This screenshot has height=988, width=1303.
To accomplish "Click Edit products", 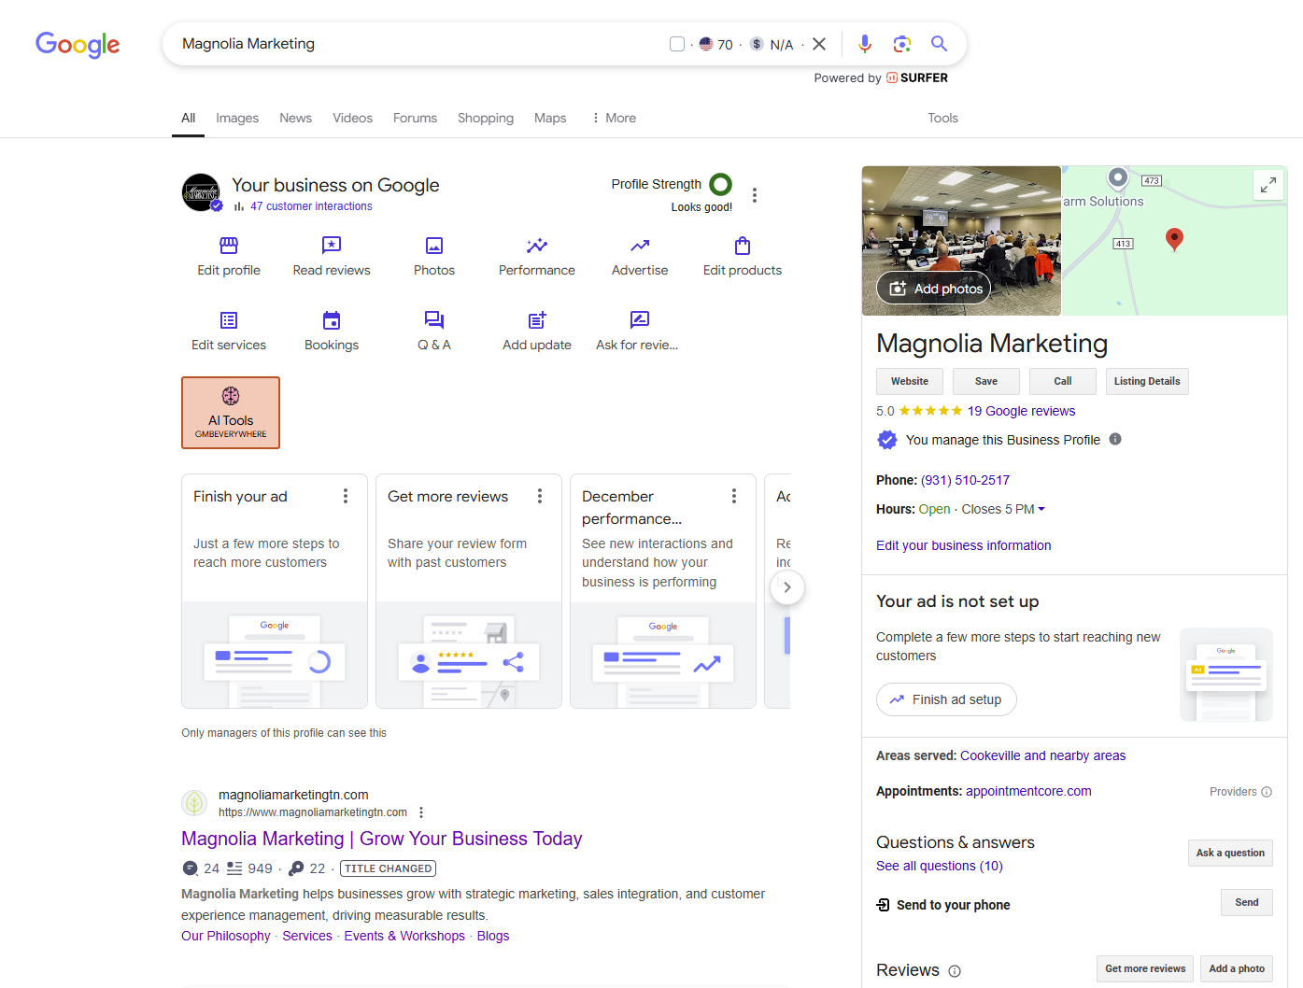I will point(743,257).
